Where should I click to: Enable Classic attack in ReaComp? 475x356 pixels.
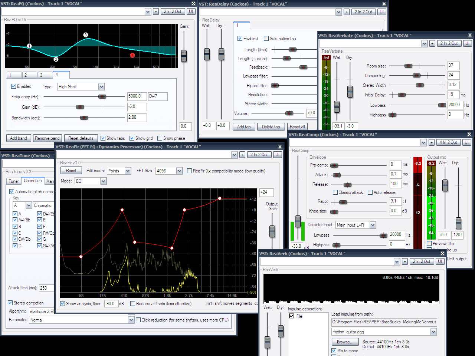click(335, 192)
